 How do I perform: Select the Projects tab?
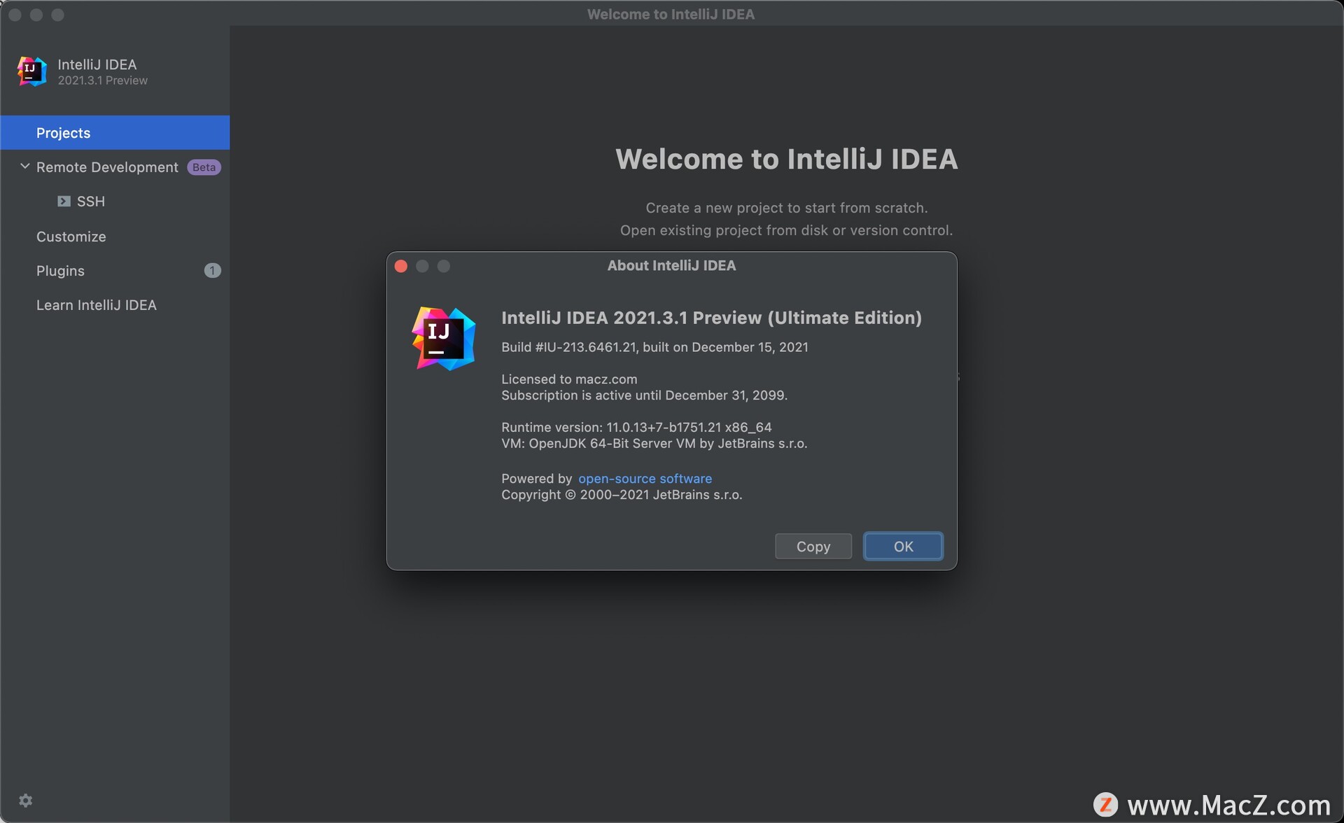(115, 133)
